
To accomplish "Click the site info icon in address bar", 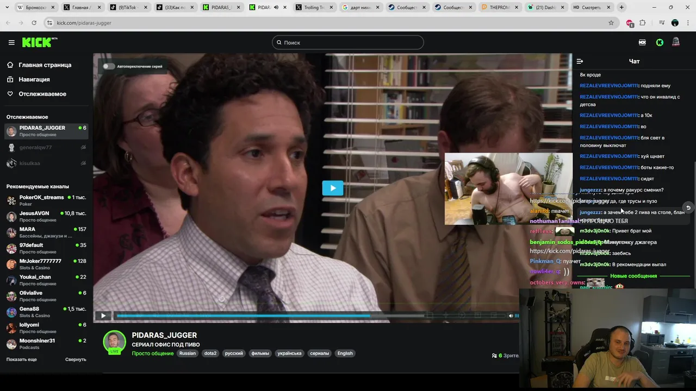I will point(49,23).
